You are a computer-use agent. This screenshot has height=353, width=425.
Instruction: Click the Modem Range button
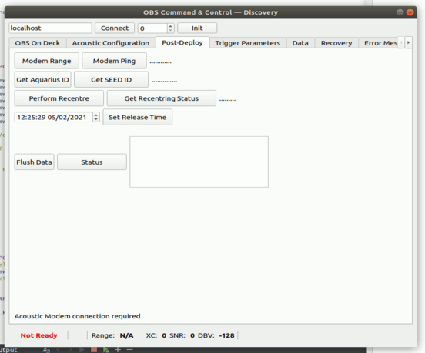[47, 61]
